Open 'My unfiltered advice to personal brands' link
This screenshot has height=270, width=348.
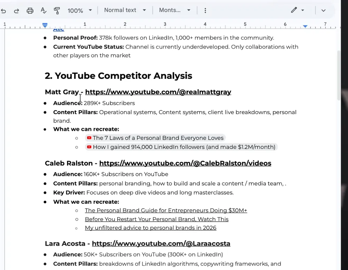click(x=150, y=228)
